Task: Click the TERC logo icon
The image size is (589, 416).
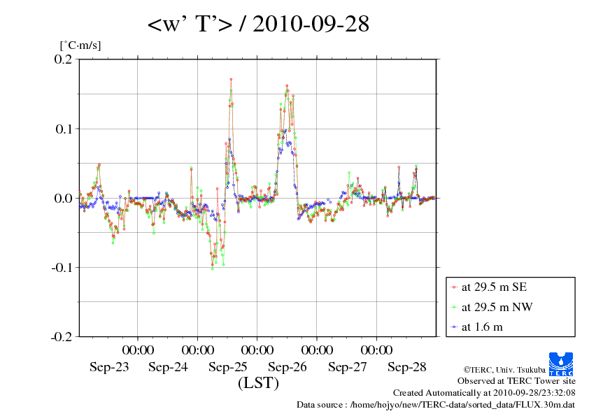Action: pos(561,364)
